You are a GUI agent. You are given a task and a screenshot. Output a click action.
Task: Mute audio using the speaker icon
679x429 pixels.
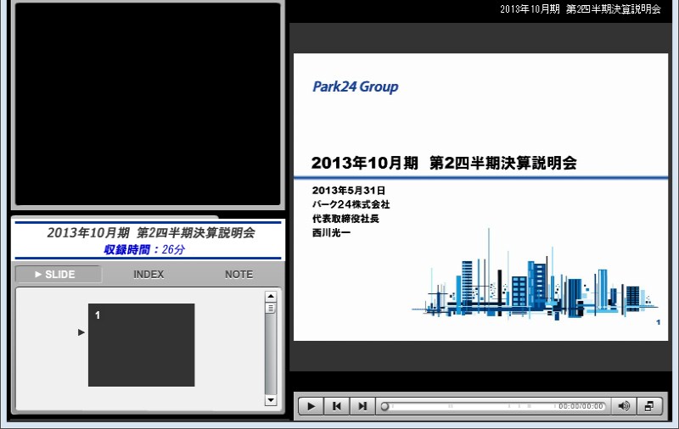click(624, 406)
